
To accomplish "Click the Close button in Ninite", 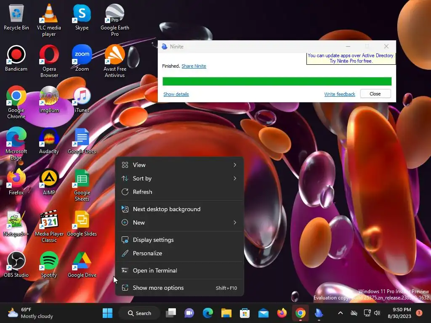I will point(375,94).
